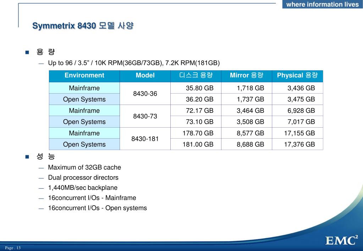The image size is (363, 251).
Task: Select the 'Up to 96 / 3.5"' drive line
Action: pyautogui.click(x=134, y=63)
